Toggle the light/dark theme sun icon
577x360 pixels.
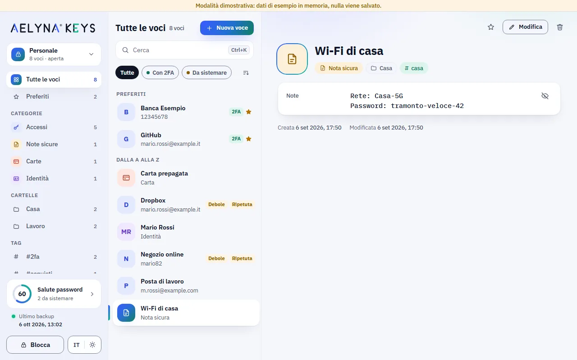coord(92,345)
